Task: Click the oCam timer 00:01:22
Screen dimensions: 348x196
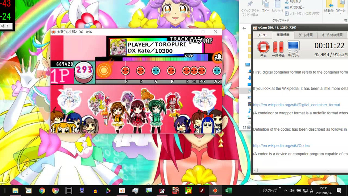Action: click(x=330, y=46)
